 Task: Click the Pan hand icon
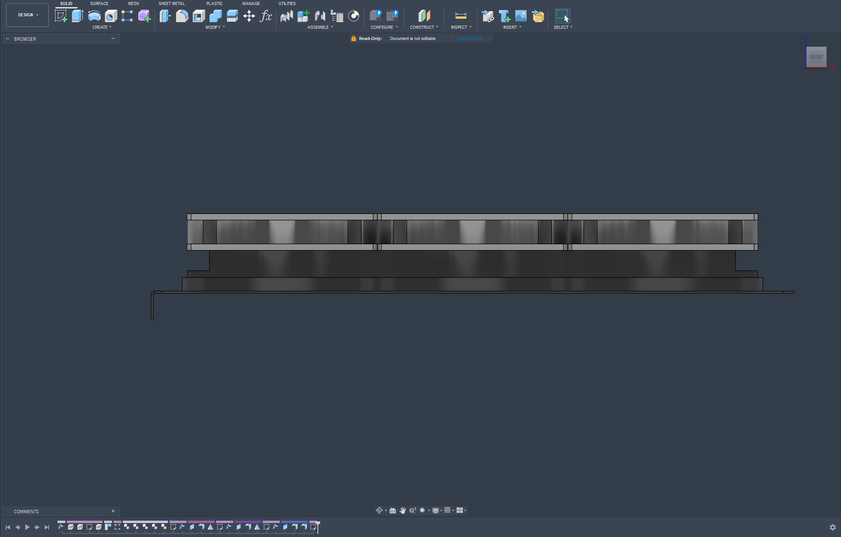[403, 510]
